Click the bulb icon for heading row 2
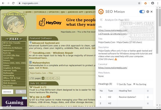The width and height of the screenshot is (161, 110). (x=148, y=103)
